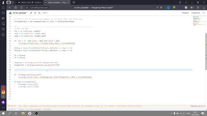The image size is (207, 116).
Task: Open the editor three-dots menu
Action: pos(204,13)
